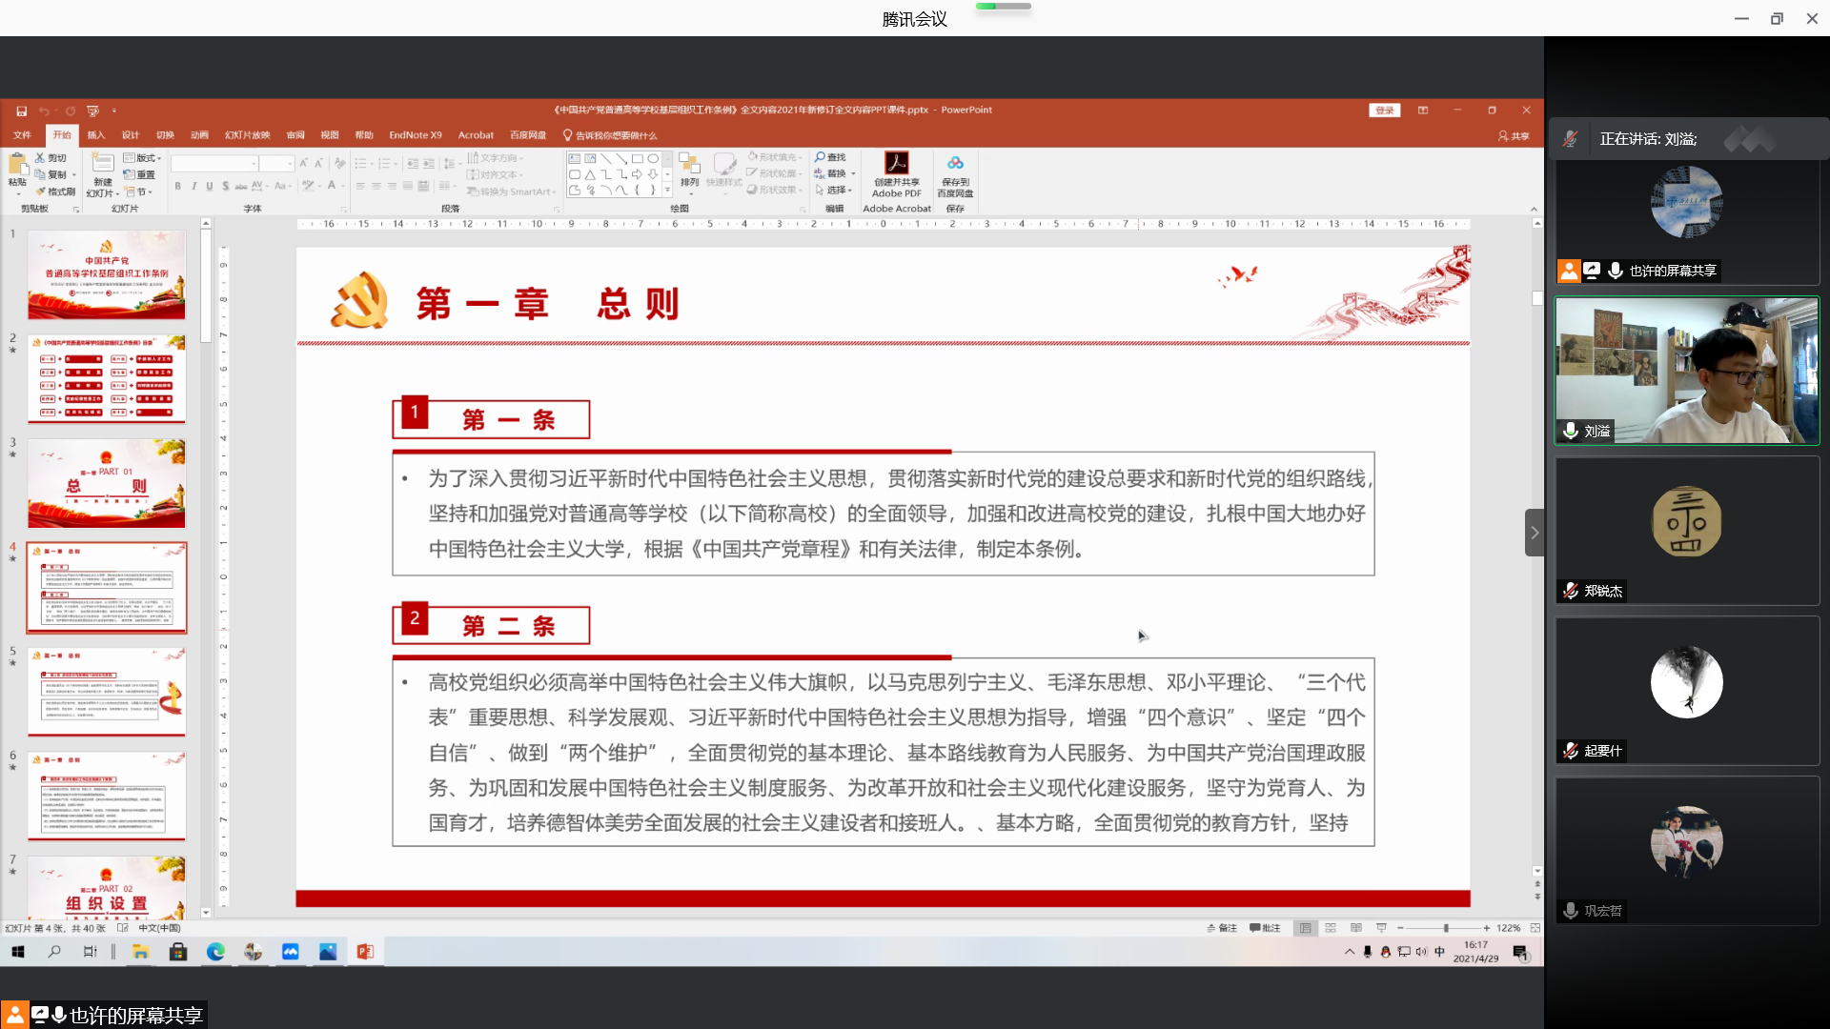Image resolution: width=1830 pixels, height=1029 pixels.
Task: Open the Slide Show (幻灯片放映) tab
Action: [247, 135]
